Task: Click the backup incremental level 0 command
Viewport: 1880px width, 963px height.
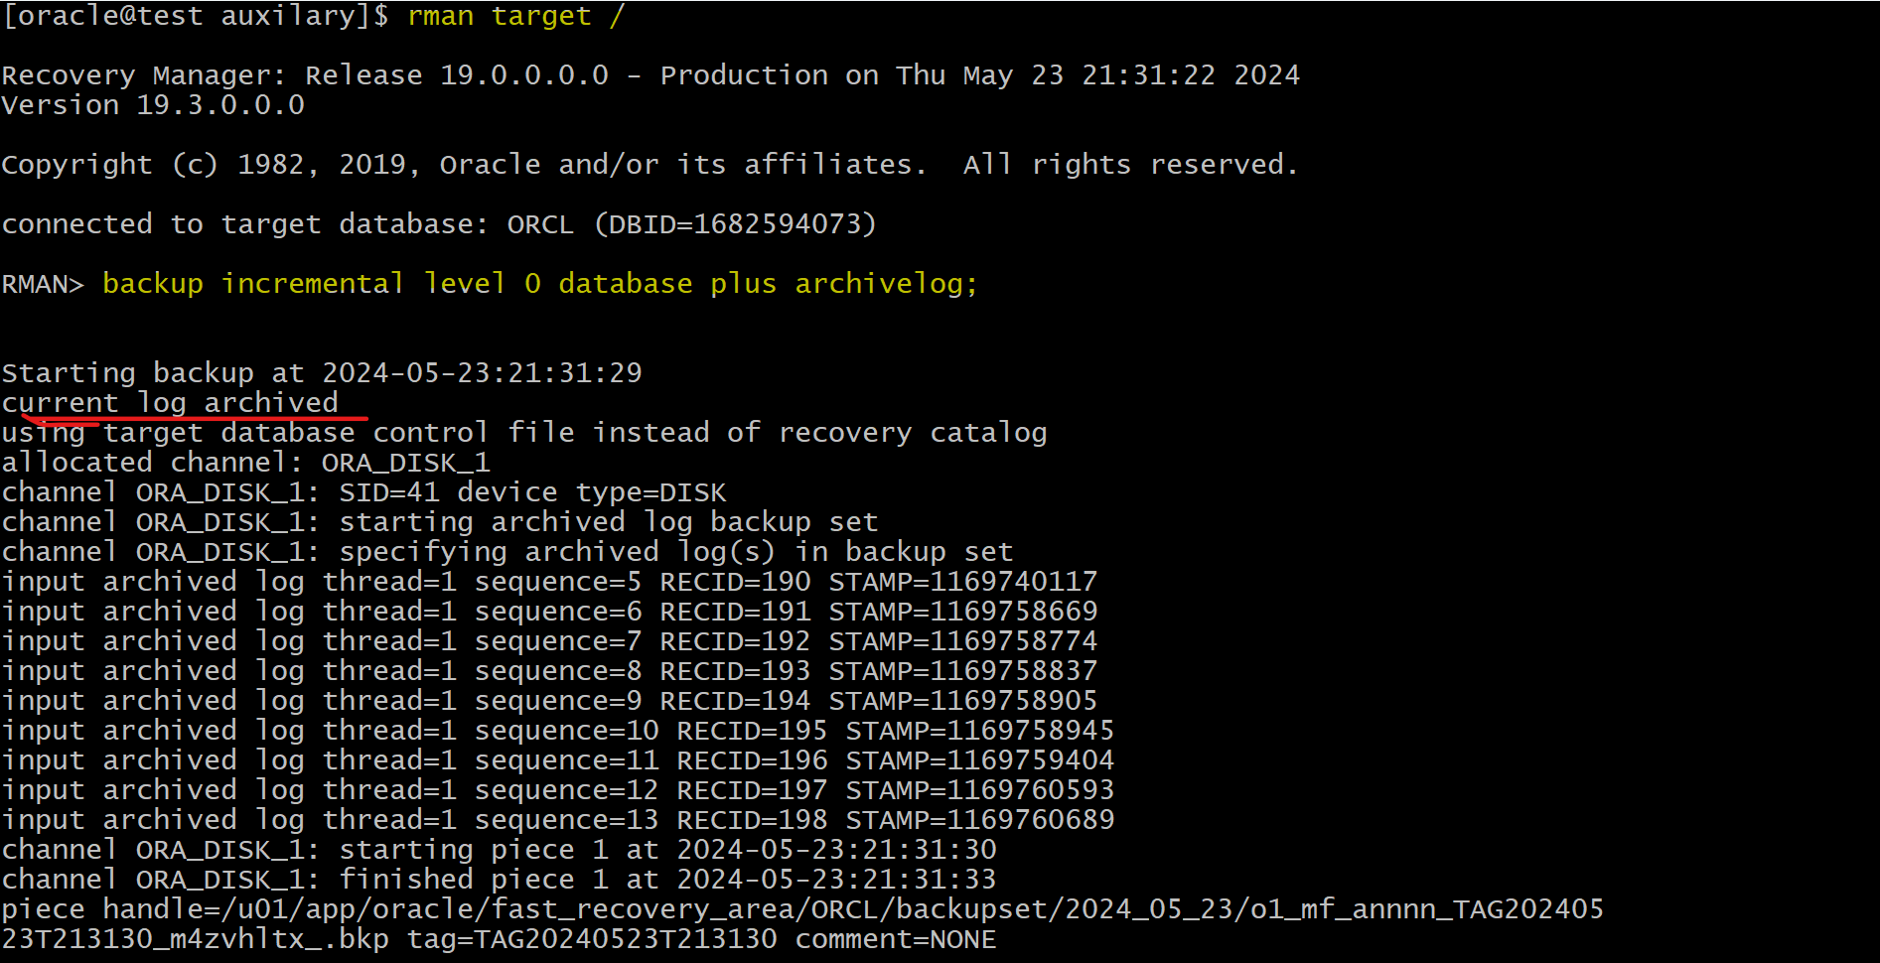Action: tap(540, 285)
